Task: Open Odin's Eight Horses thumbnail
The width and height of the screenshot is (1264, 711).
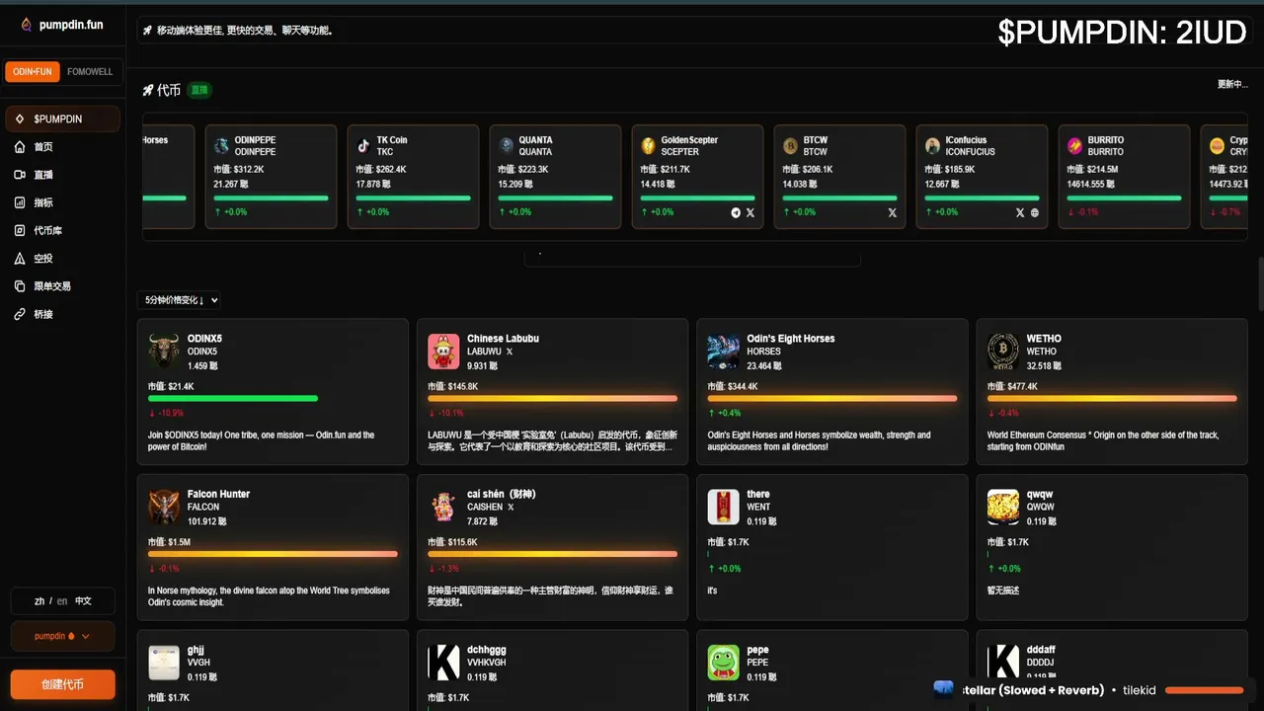Action: pyautogui.click(x=723, y=351)
